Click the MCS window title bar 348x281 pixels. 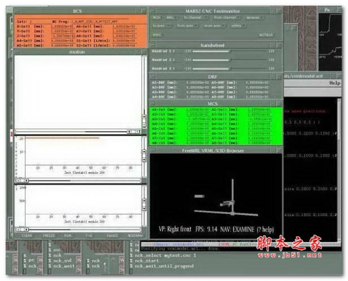point(212,104)
